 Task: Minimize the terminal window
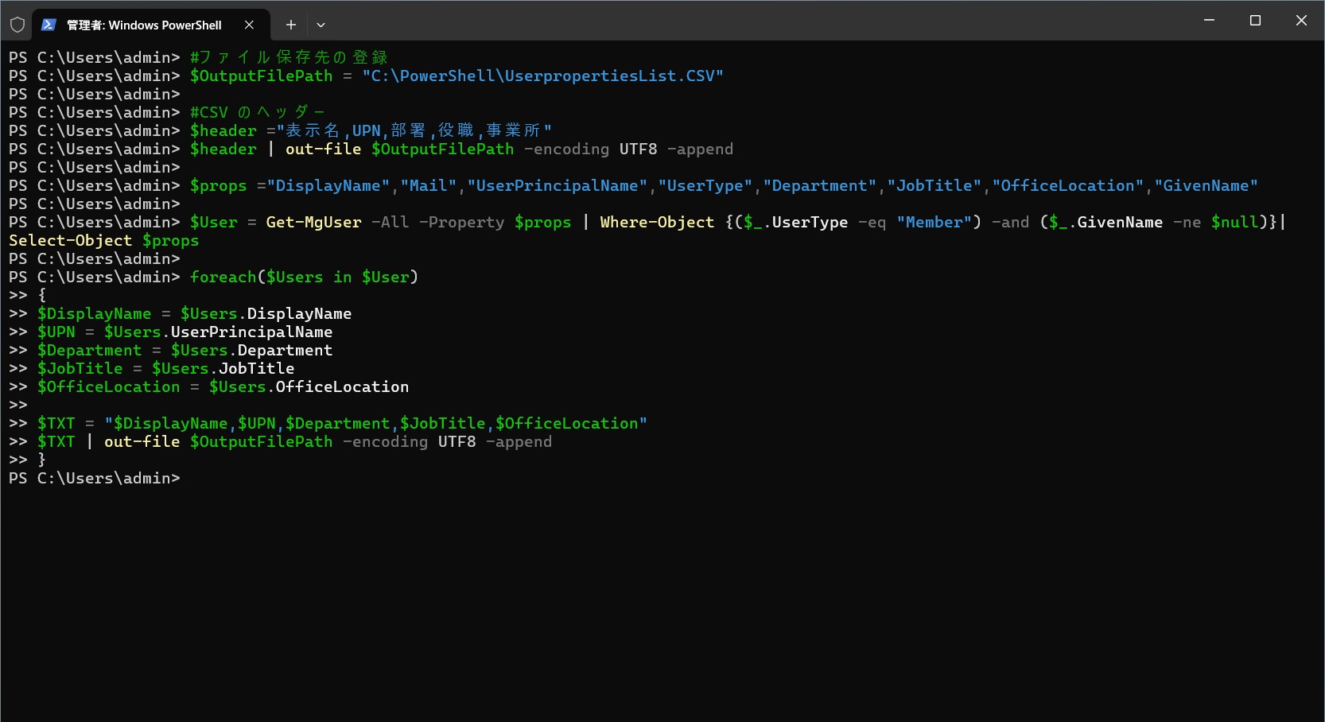1209,20
